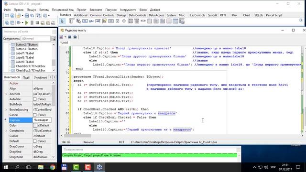306x172 pixels.
Task: Stop the running program
Action: (37, 23)
